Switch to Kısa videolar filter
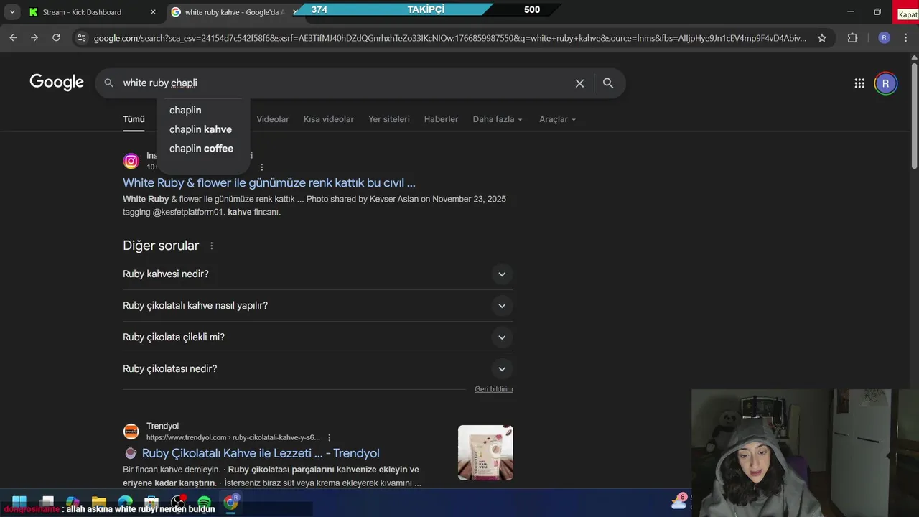919x517 pixels. [328, 119]
